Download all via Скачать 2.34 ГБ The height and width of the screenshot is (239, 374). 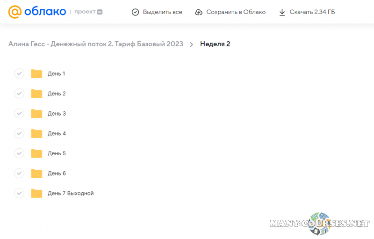[307, 12]
